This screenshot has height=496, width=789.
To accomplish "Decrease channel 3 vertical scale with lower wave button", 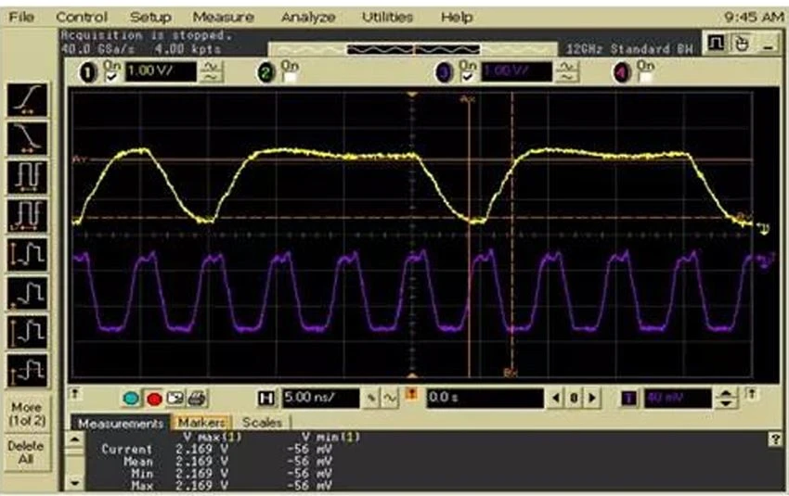I will point(567,77).
